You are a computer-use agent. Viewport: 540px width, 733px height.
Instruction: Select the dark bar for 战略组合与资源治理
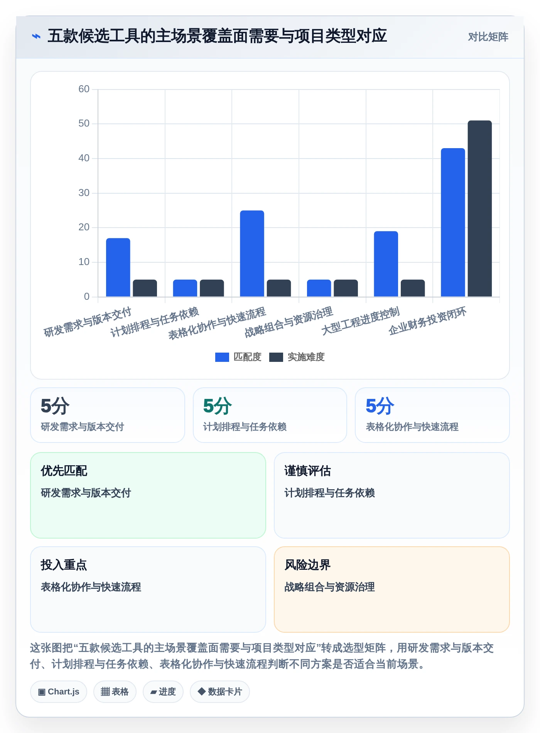click(346, 288)
